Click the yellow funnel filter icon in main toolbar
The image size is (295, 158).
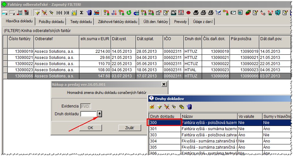[x=38, y=13]
